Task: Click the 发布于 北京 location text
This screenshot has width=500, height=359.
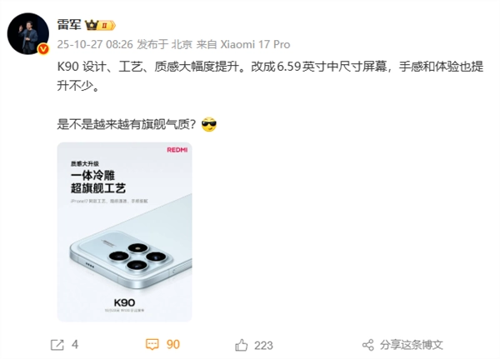Action: [164, 44]
